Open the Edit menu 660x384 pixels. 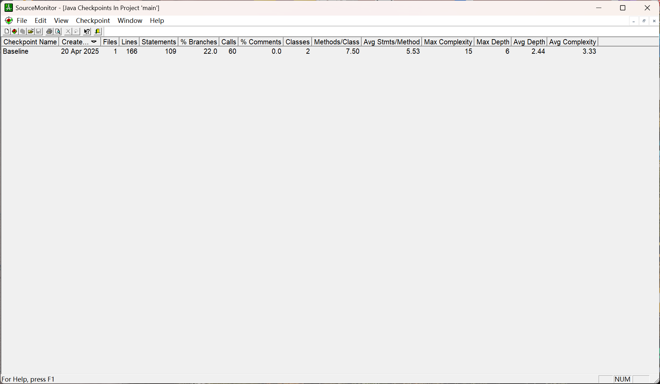(41, 20)
